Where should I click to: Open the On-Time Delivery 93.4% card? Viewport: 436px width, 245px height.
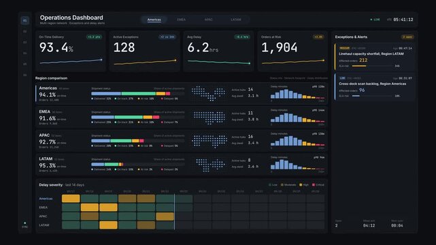point(71,51)
